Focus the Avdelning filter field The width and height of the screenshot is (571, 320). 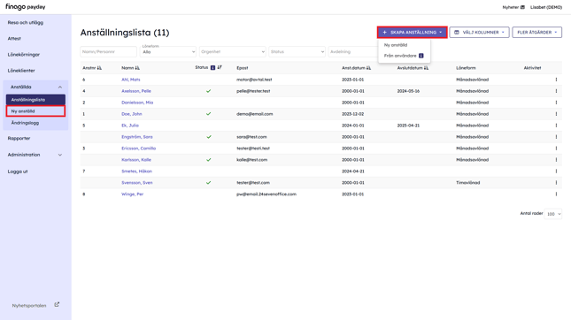[352, 51]
